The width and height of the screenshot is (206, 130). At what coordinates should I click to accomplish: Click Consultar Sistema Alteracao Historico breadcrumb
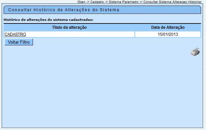(172, 2)
